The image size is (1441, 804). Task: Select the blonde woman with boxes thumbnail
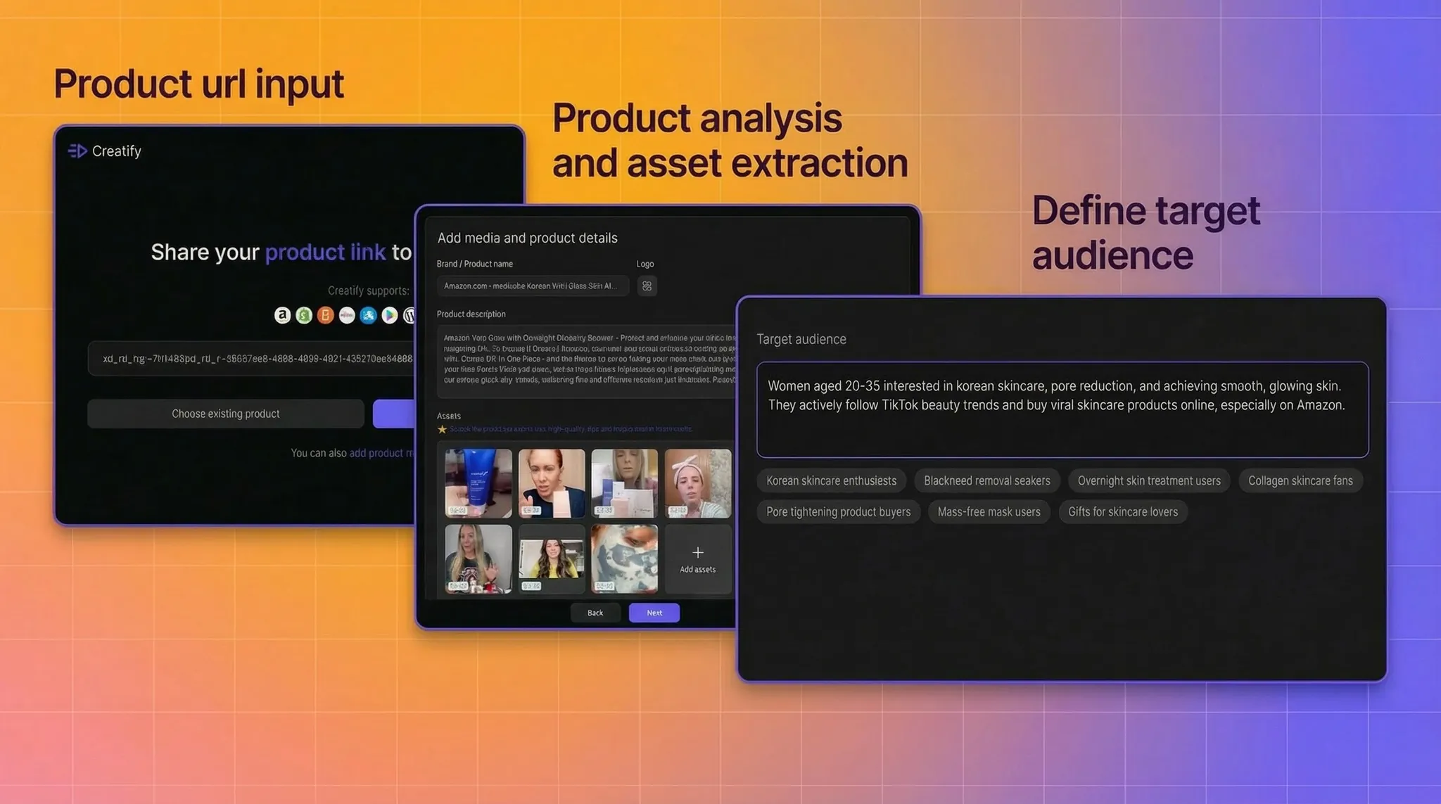pyautogui.click(x=625, y=483)
